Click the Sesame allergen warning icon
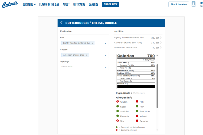This screenshot has height=135, width=203. [137, 121]
